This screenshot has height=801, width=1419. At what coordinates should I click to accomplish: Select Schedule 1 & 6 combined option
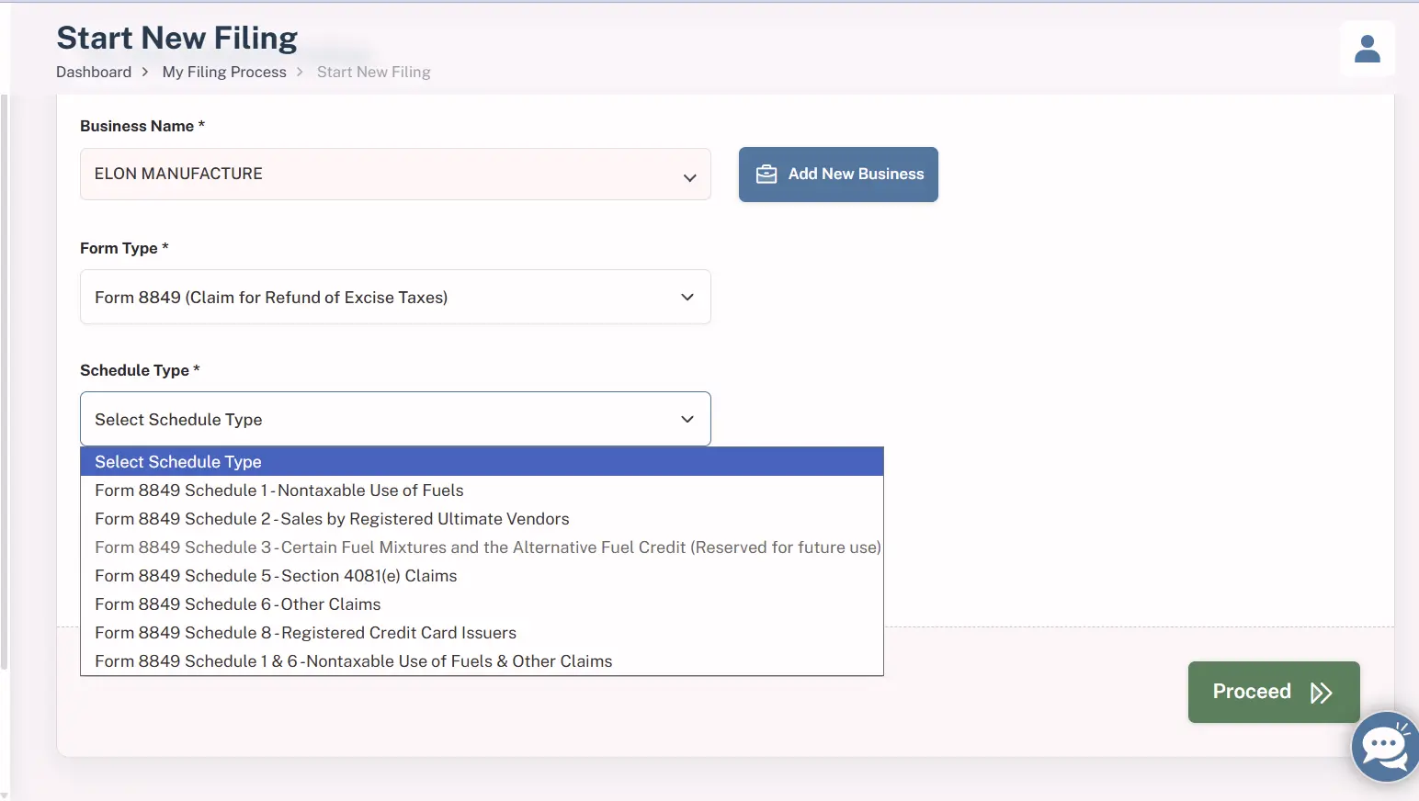353,661
